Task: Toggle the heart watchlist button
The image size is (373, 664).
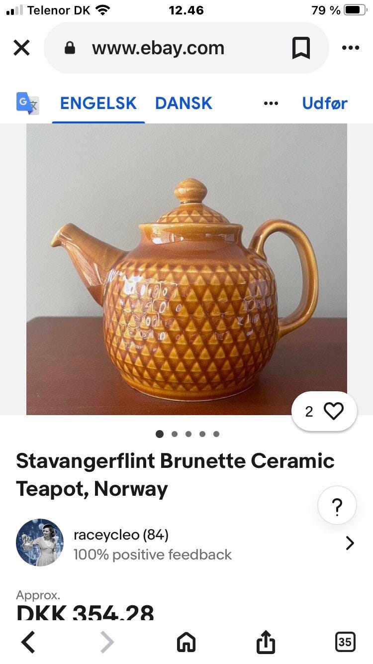Action: [324, 412]
